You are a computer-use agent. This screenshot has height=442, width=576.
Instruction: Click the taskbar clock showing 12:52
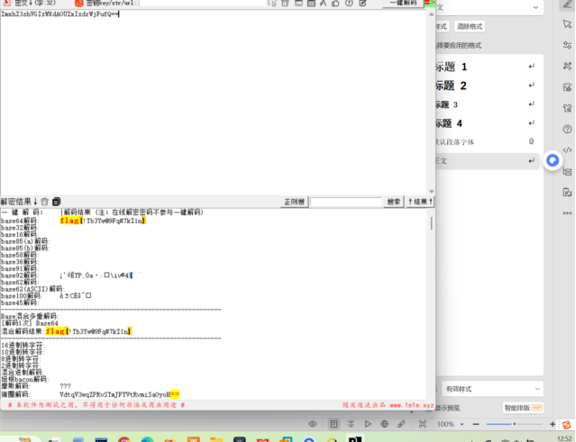(x=564, y=439)
